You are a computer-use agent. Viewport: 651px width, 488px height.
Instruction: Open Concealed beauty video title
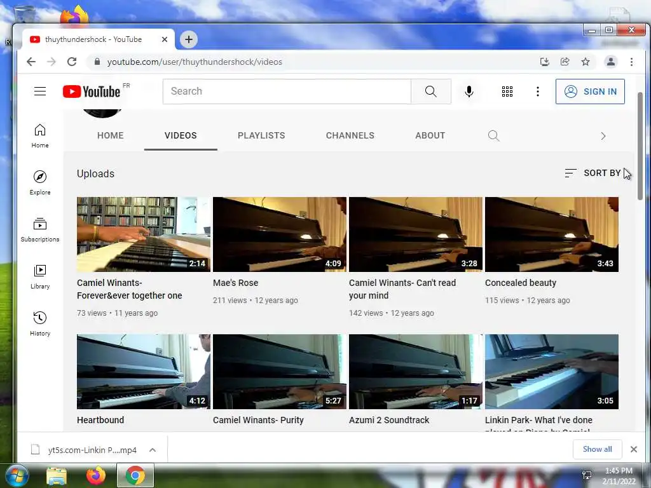pyautogui.click(x=521, y=283)
